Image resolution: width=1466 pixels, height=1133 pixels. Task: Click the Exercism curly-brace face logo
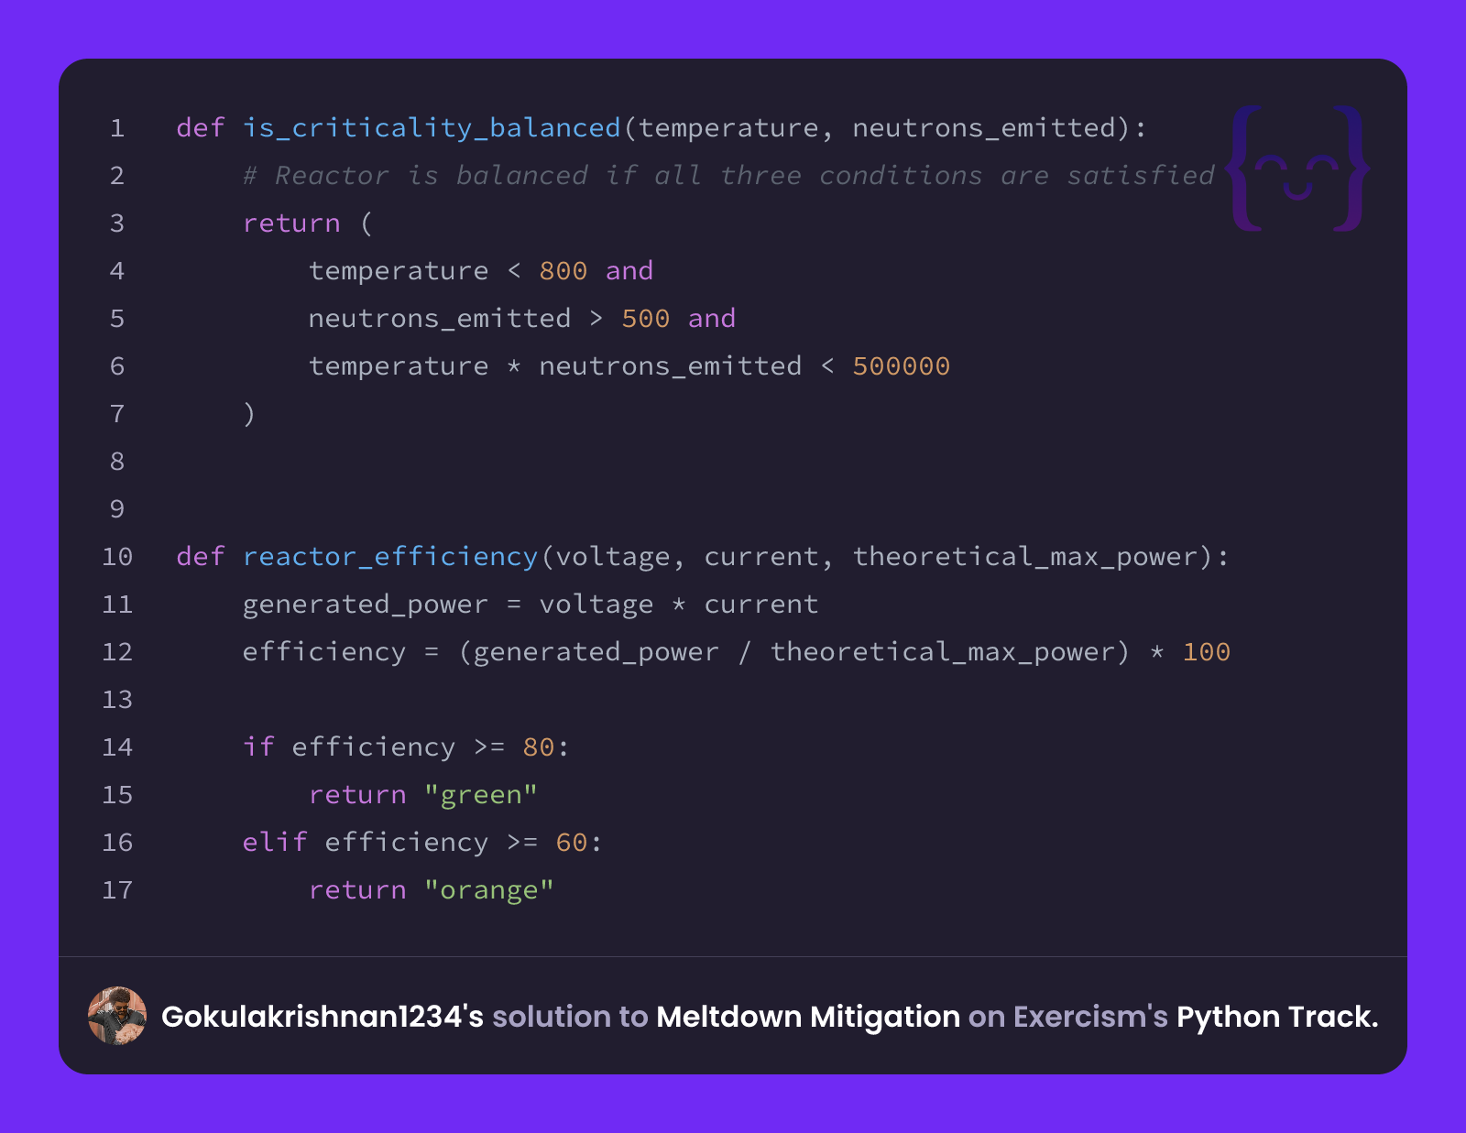coord(1296,168)
